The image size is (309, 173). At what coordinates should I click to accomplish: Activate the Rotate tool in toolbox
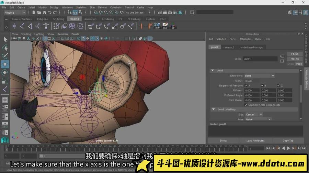[5, 72]
